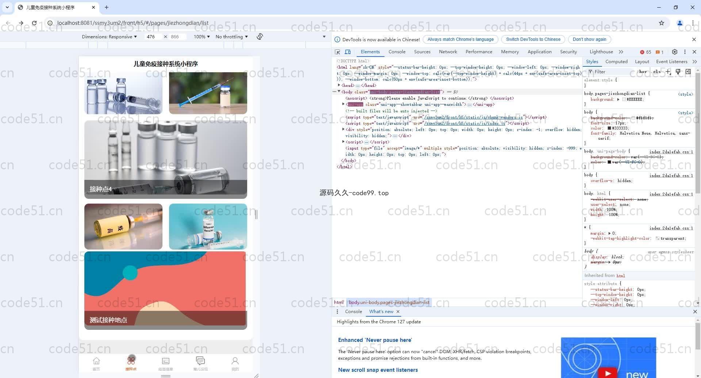Open the Lighthouse tab

pyautogui.click(x=601, y=52)
